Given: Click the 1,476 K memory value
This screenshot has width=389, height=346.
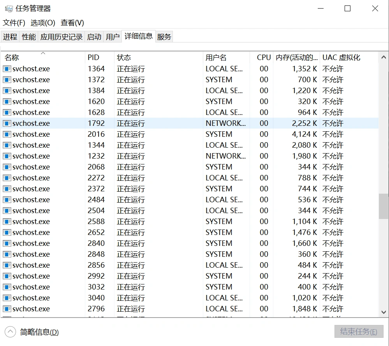Looking at the screenshot, I should pyautogui.click(x=305, y=233).
